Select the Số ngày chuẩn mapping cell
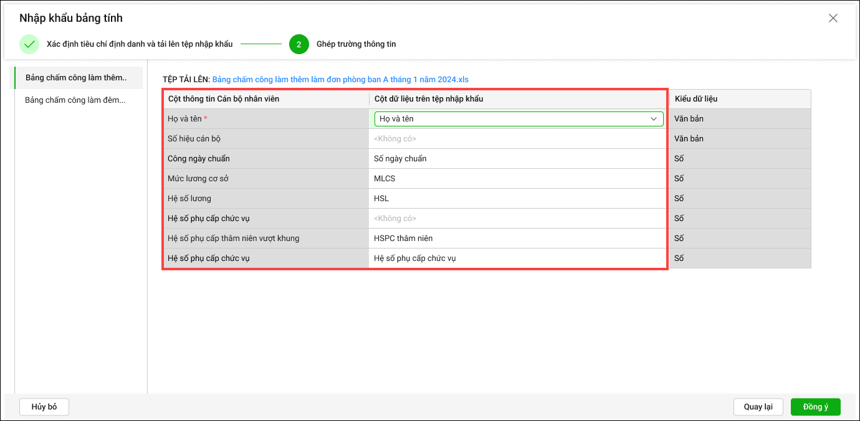The width and height of the screenshot is (860, 421). [517, 159]
